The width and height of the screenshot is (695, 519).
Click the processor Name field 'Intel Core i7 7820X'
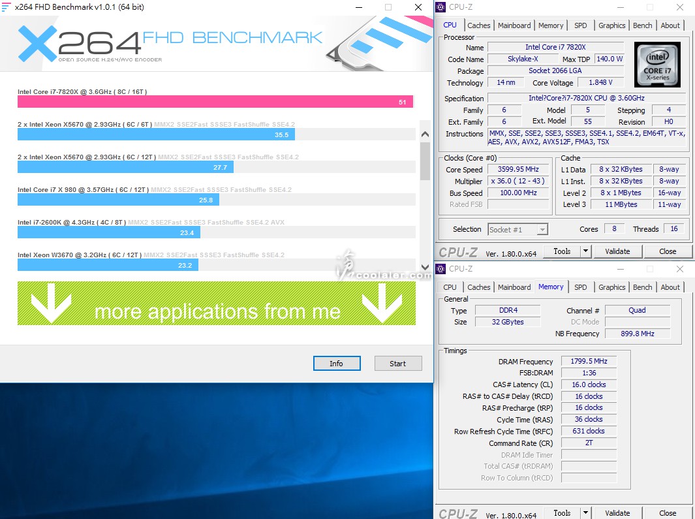click(x=555, y=47)
